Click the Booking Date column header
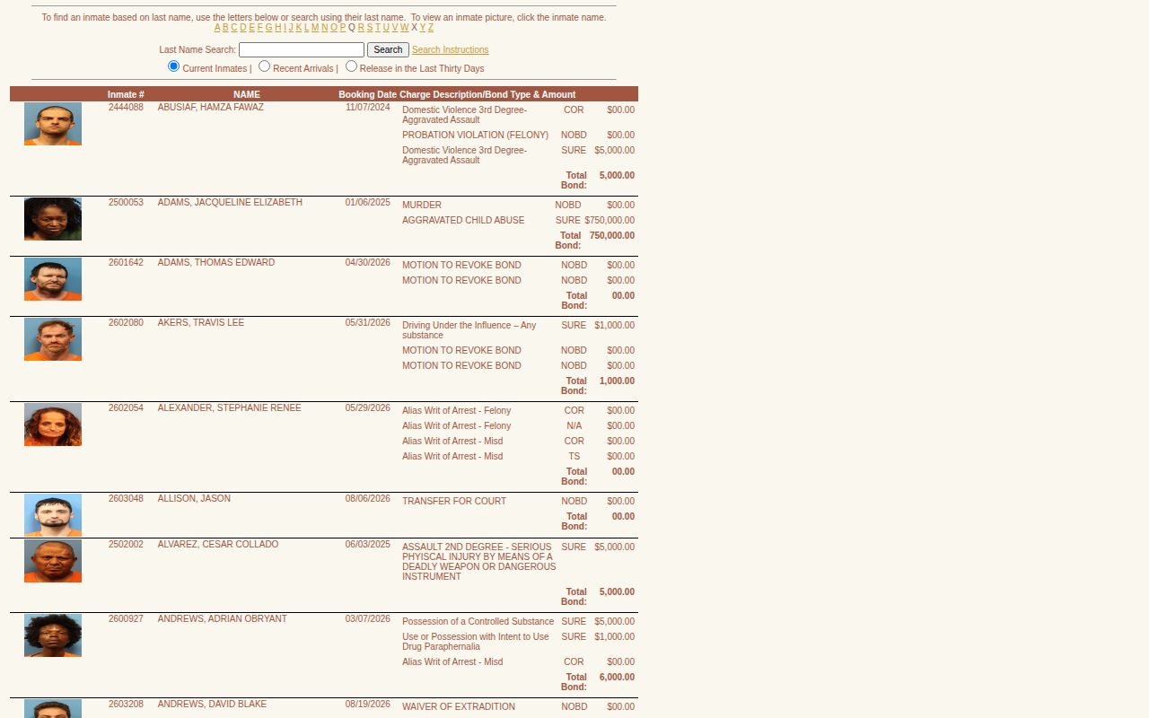This screenshot has height=718, width=1149. (x=368, y=94)
